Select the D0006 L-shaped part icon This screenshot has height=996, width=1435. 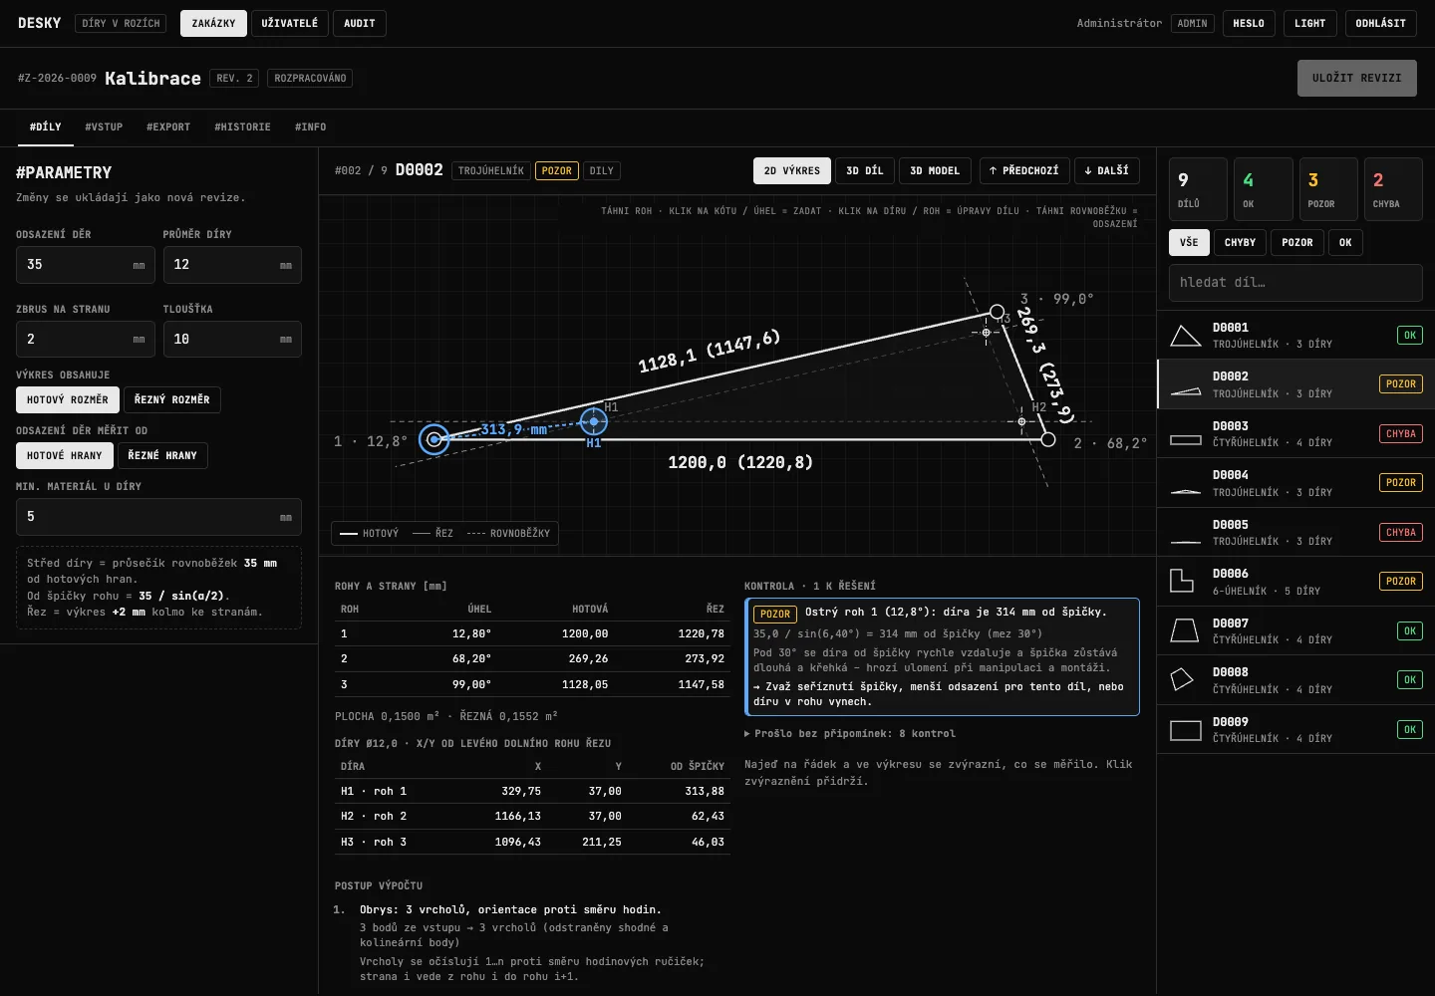(1182, 581)
